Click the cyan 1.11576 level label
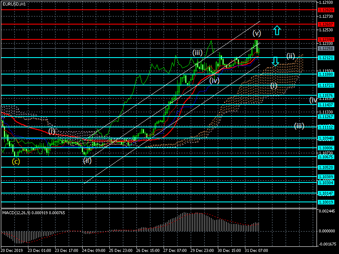Image resolution: width=339 pixels, height=254 pixels. click(x=326, y=96)
